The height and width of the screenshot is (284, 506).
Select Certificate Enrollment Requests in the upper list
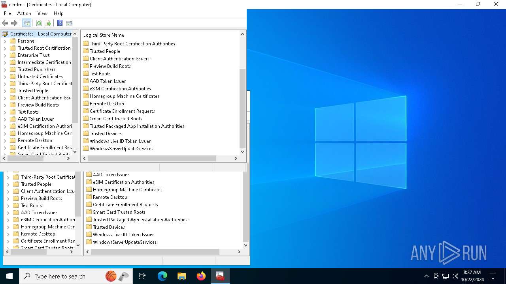pyautogui.click(x=122, y=111)
